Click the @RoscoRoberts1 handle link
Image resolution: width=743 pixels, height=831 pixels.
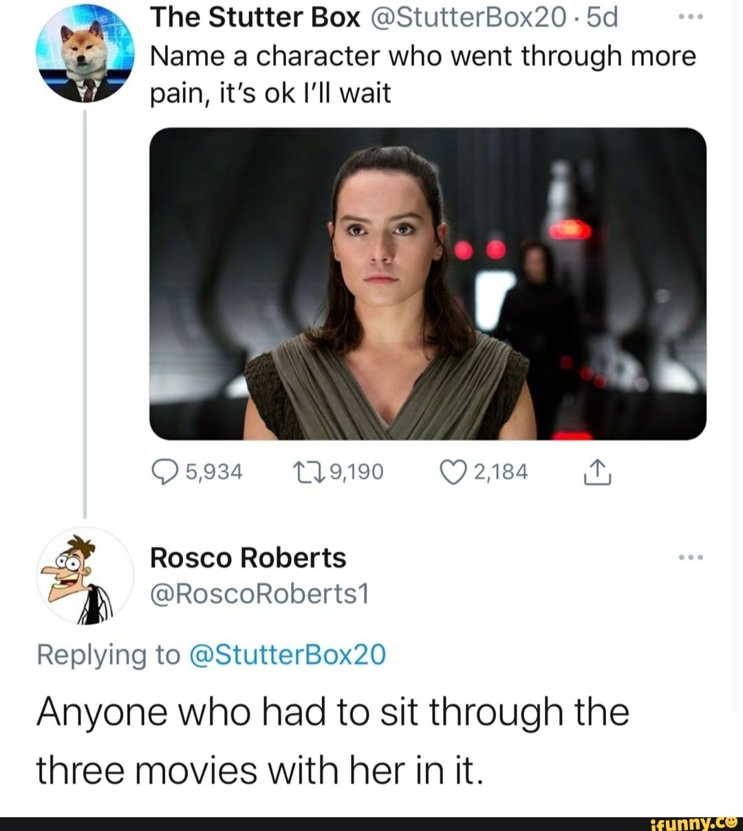tap(258, 594)
